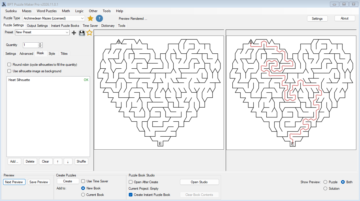360x201 pixels.
Task: Open the Logic menu
Action: point(80,11)
